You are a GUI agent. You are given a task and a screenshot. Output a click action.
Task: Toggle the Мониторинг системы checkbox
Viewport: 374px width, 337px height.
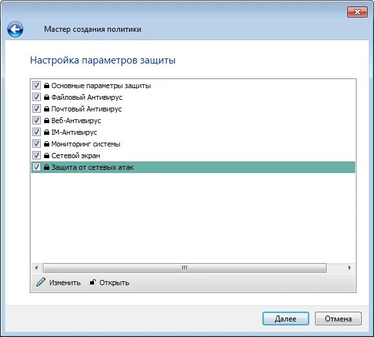36,144
